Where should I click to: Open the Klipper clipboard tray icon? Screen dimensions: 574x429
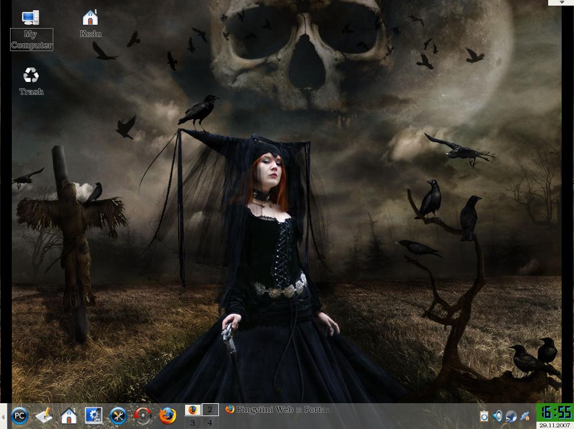point(484,416)
